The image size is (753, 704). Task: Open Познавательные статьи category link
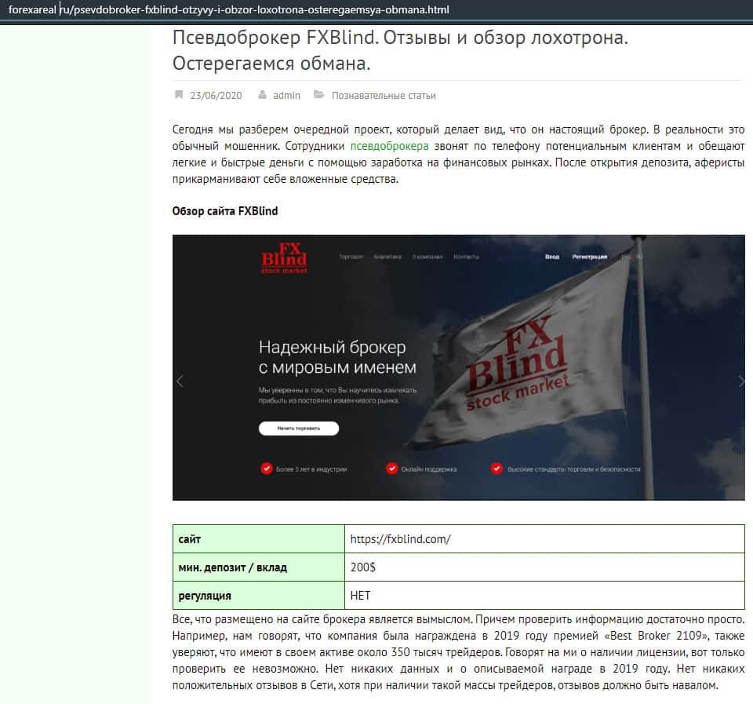384,95
